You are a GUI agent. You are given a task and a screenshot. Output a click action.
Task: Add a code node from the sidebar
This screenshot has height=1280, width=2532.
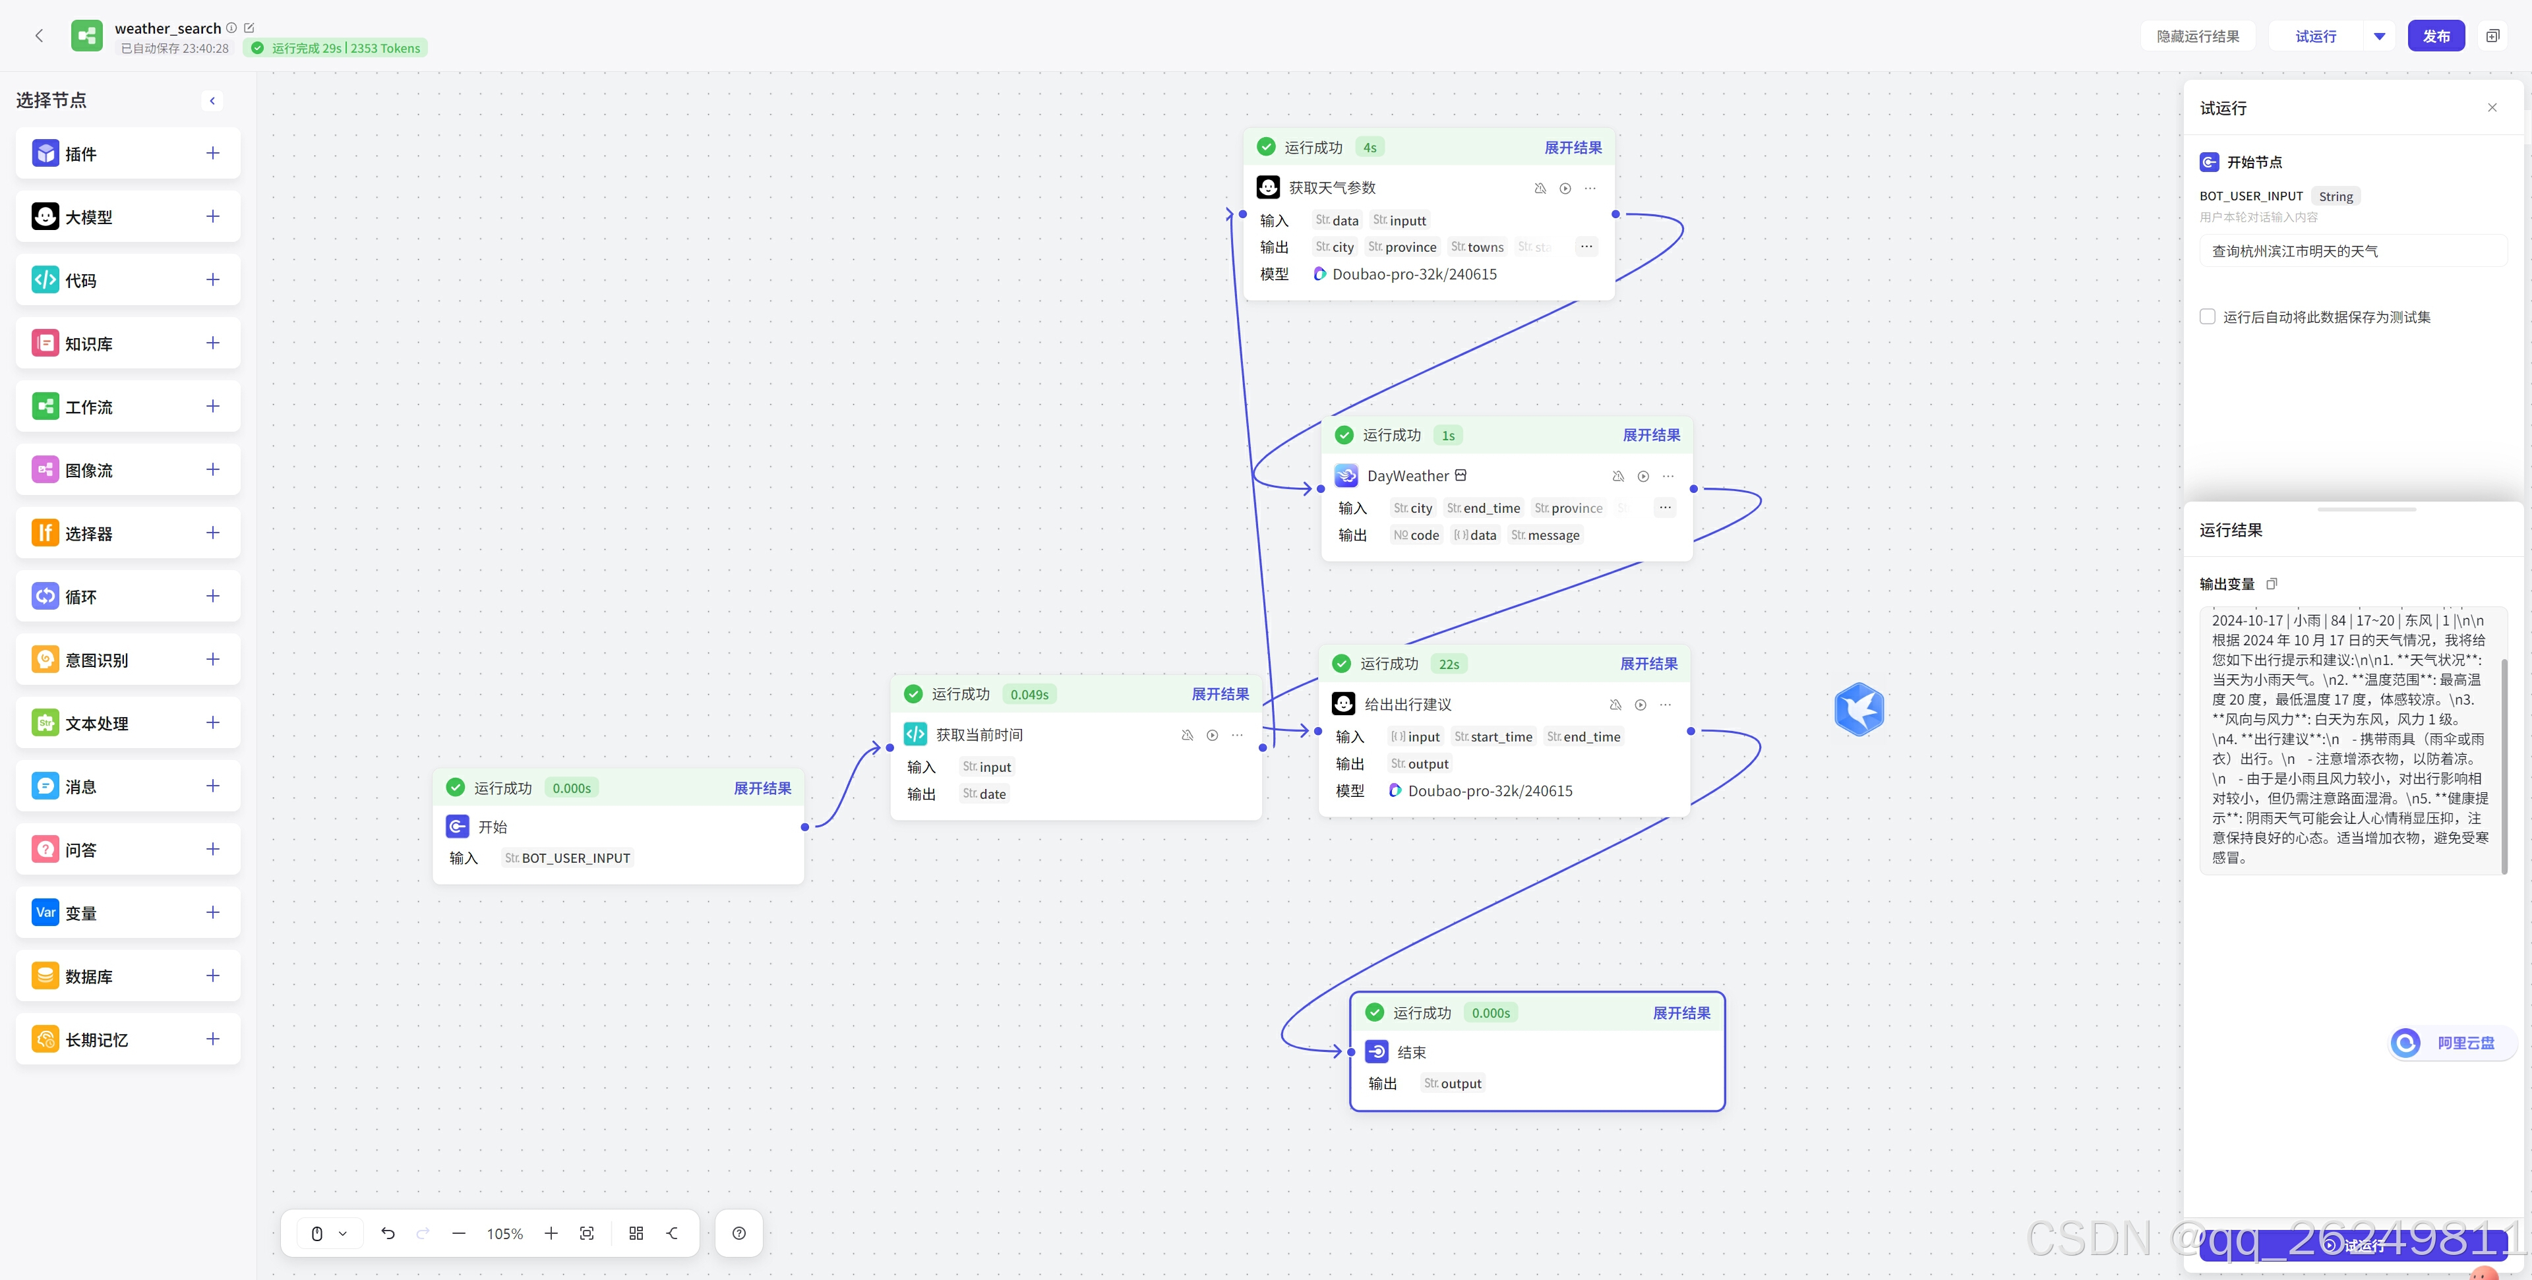click(212, 280)
